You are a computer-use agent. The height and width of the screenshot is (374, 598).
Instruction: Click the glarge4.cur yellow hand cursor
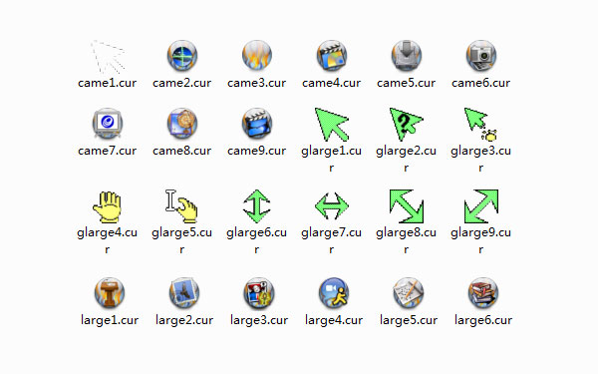[108, 206]
